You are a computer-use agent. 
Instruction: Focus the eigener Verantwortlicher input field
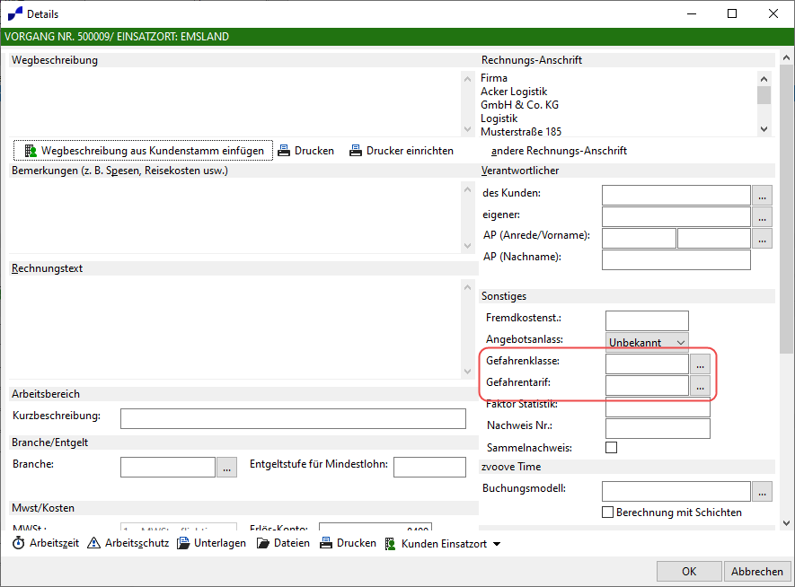[676, 217]
